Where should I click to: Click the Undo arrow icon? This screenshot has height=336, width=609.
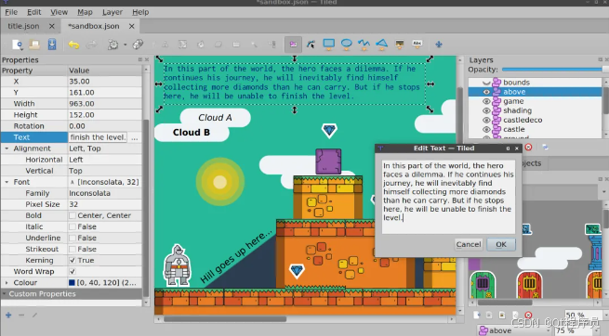[x=73, y=45]
